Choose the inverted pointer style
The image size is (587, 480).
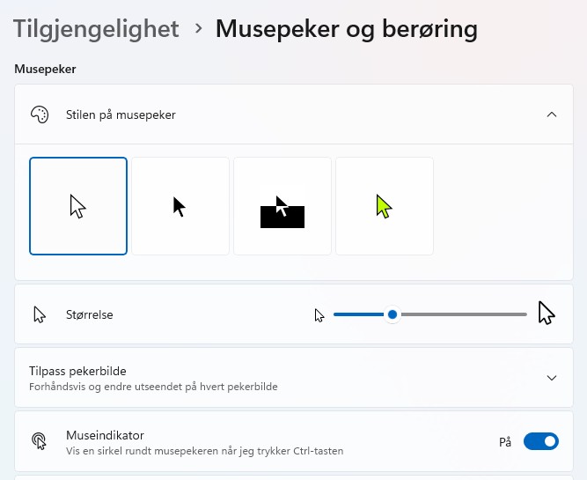tap(282, 206)
